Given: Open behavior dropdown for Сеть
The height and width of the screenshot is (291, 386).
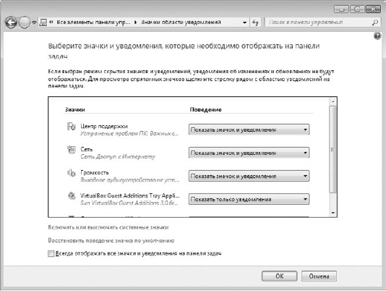Looking at the screenshot, I should point(249,153).
